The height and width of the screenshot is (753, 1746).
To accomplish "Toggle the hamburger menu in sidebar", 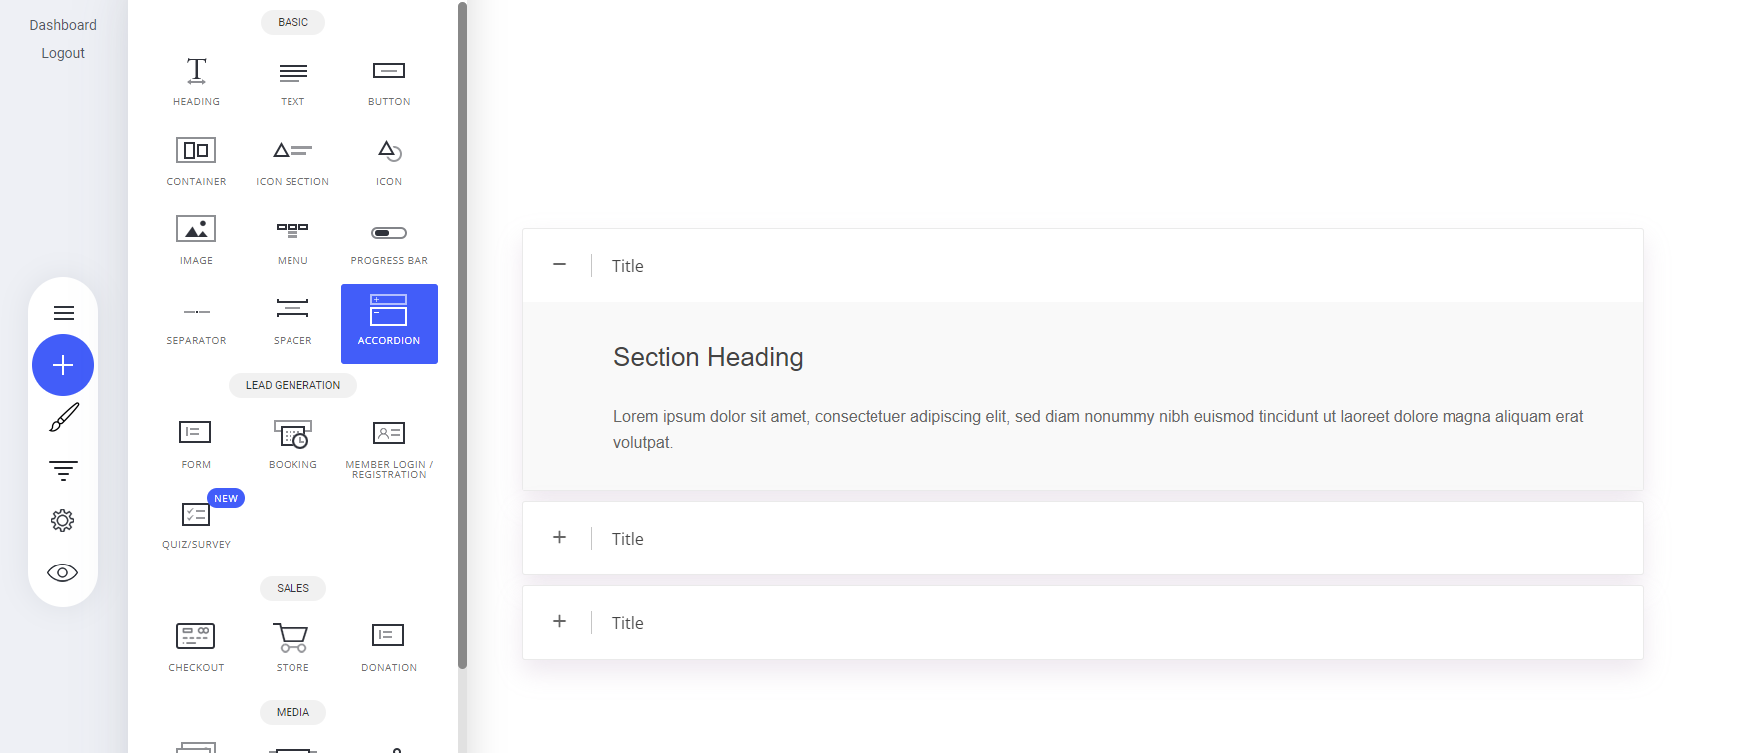I will 63,313.
